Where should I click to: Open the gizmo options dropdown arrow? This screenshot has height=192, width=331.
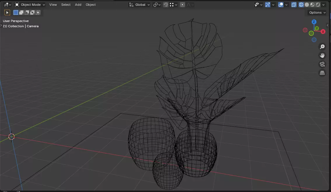tap(273, 5)
